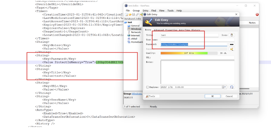
Task: Click the <UsageCount>1</UsageCount> XML line
Action: coord(65,32)
